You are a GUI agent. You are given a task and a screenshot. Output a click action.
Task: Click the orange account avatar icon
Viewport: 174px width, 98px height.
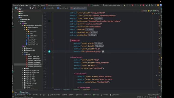tap(158, 5)
